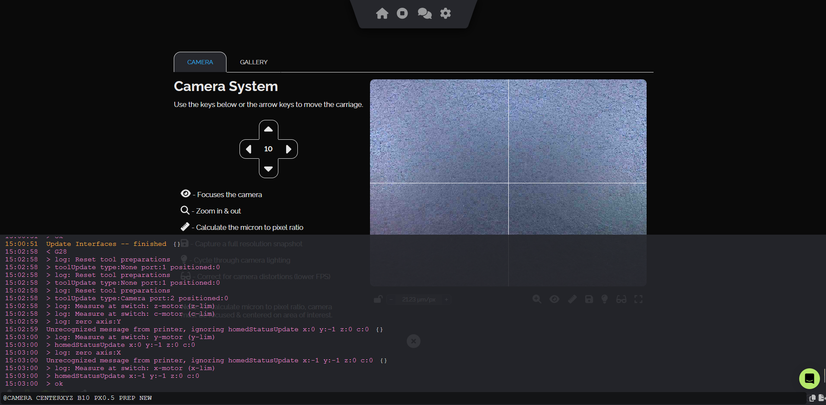
Task: Move the carriage down with the down arrow
Action: click(268, 169)
